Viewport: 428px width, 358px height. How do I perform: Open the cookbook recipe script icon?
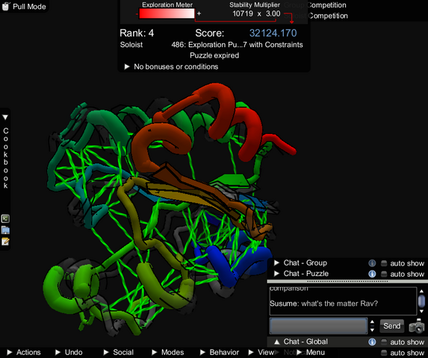(x=5, y=219)
